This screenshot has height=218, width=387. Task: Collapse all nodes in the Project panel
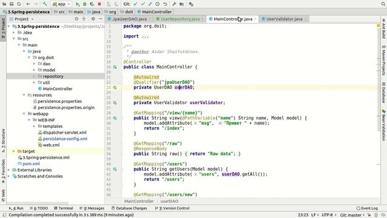[84, 19]
